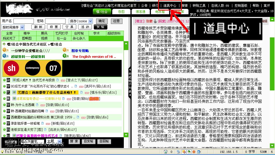Select the 艺网打尽 category tab
The width and height of the screenshot is (275, 155).
point(61,33)
